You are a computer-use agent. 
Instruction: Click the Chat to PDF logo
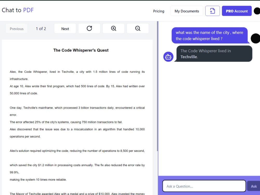click(x=18, y=10)
